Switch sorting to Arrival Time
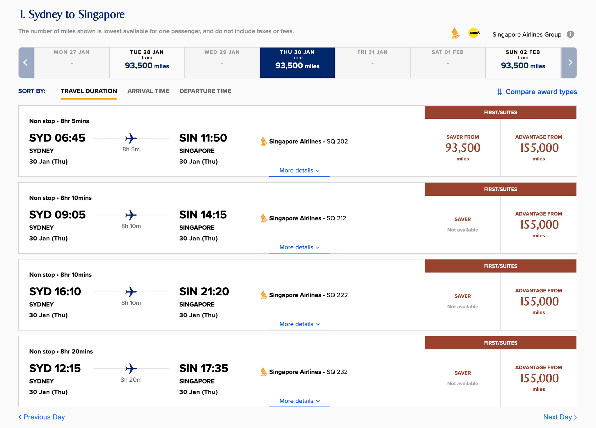This screenshot has width=596, height=428. (148, 91)
